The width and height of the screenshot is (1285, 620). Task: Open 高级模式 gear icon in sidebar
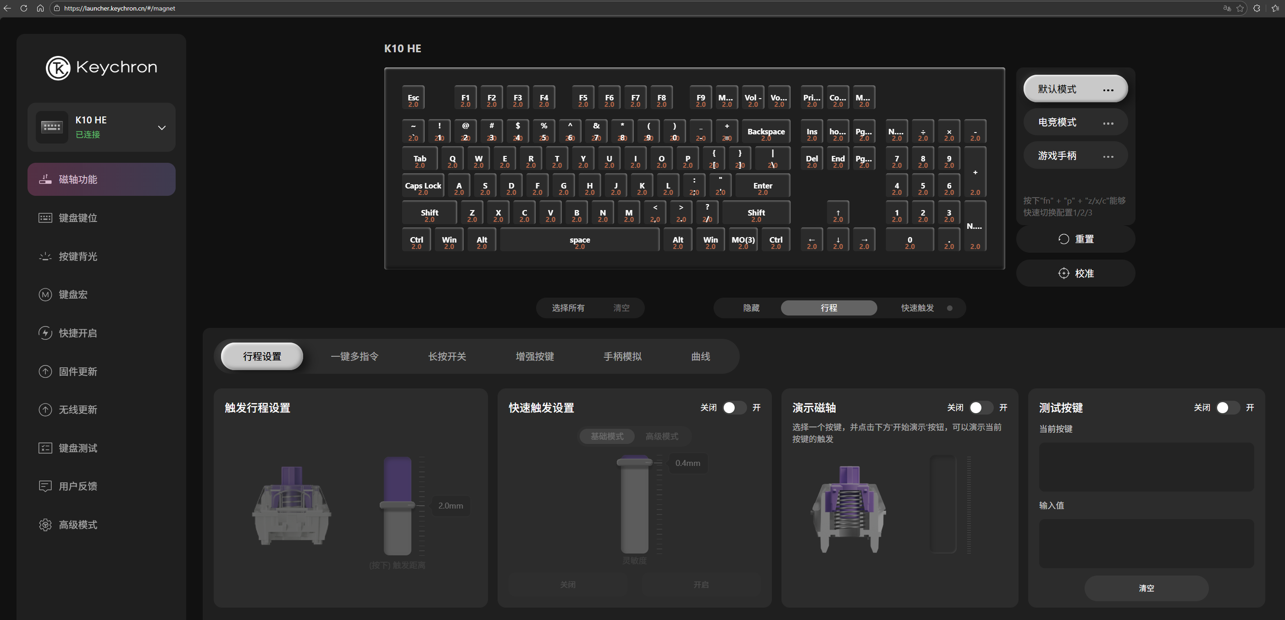click(x=45, y=525)
